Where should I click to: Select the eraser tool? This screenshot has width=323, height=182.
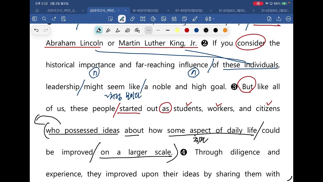(x=132, y=19)
